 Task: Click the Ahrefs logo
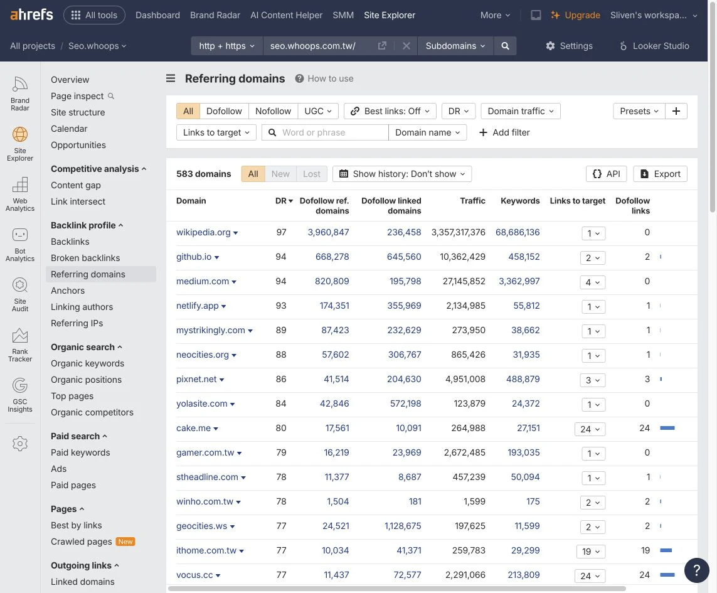point(31,14)
